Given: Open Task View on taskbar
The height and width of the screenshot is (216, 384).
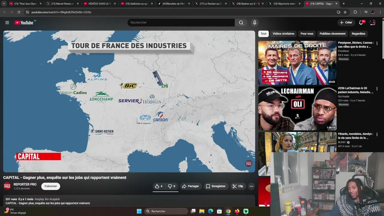Looking at the screenshot, I should (193, 211).
